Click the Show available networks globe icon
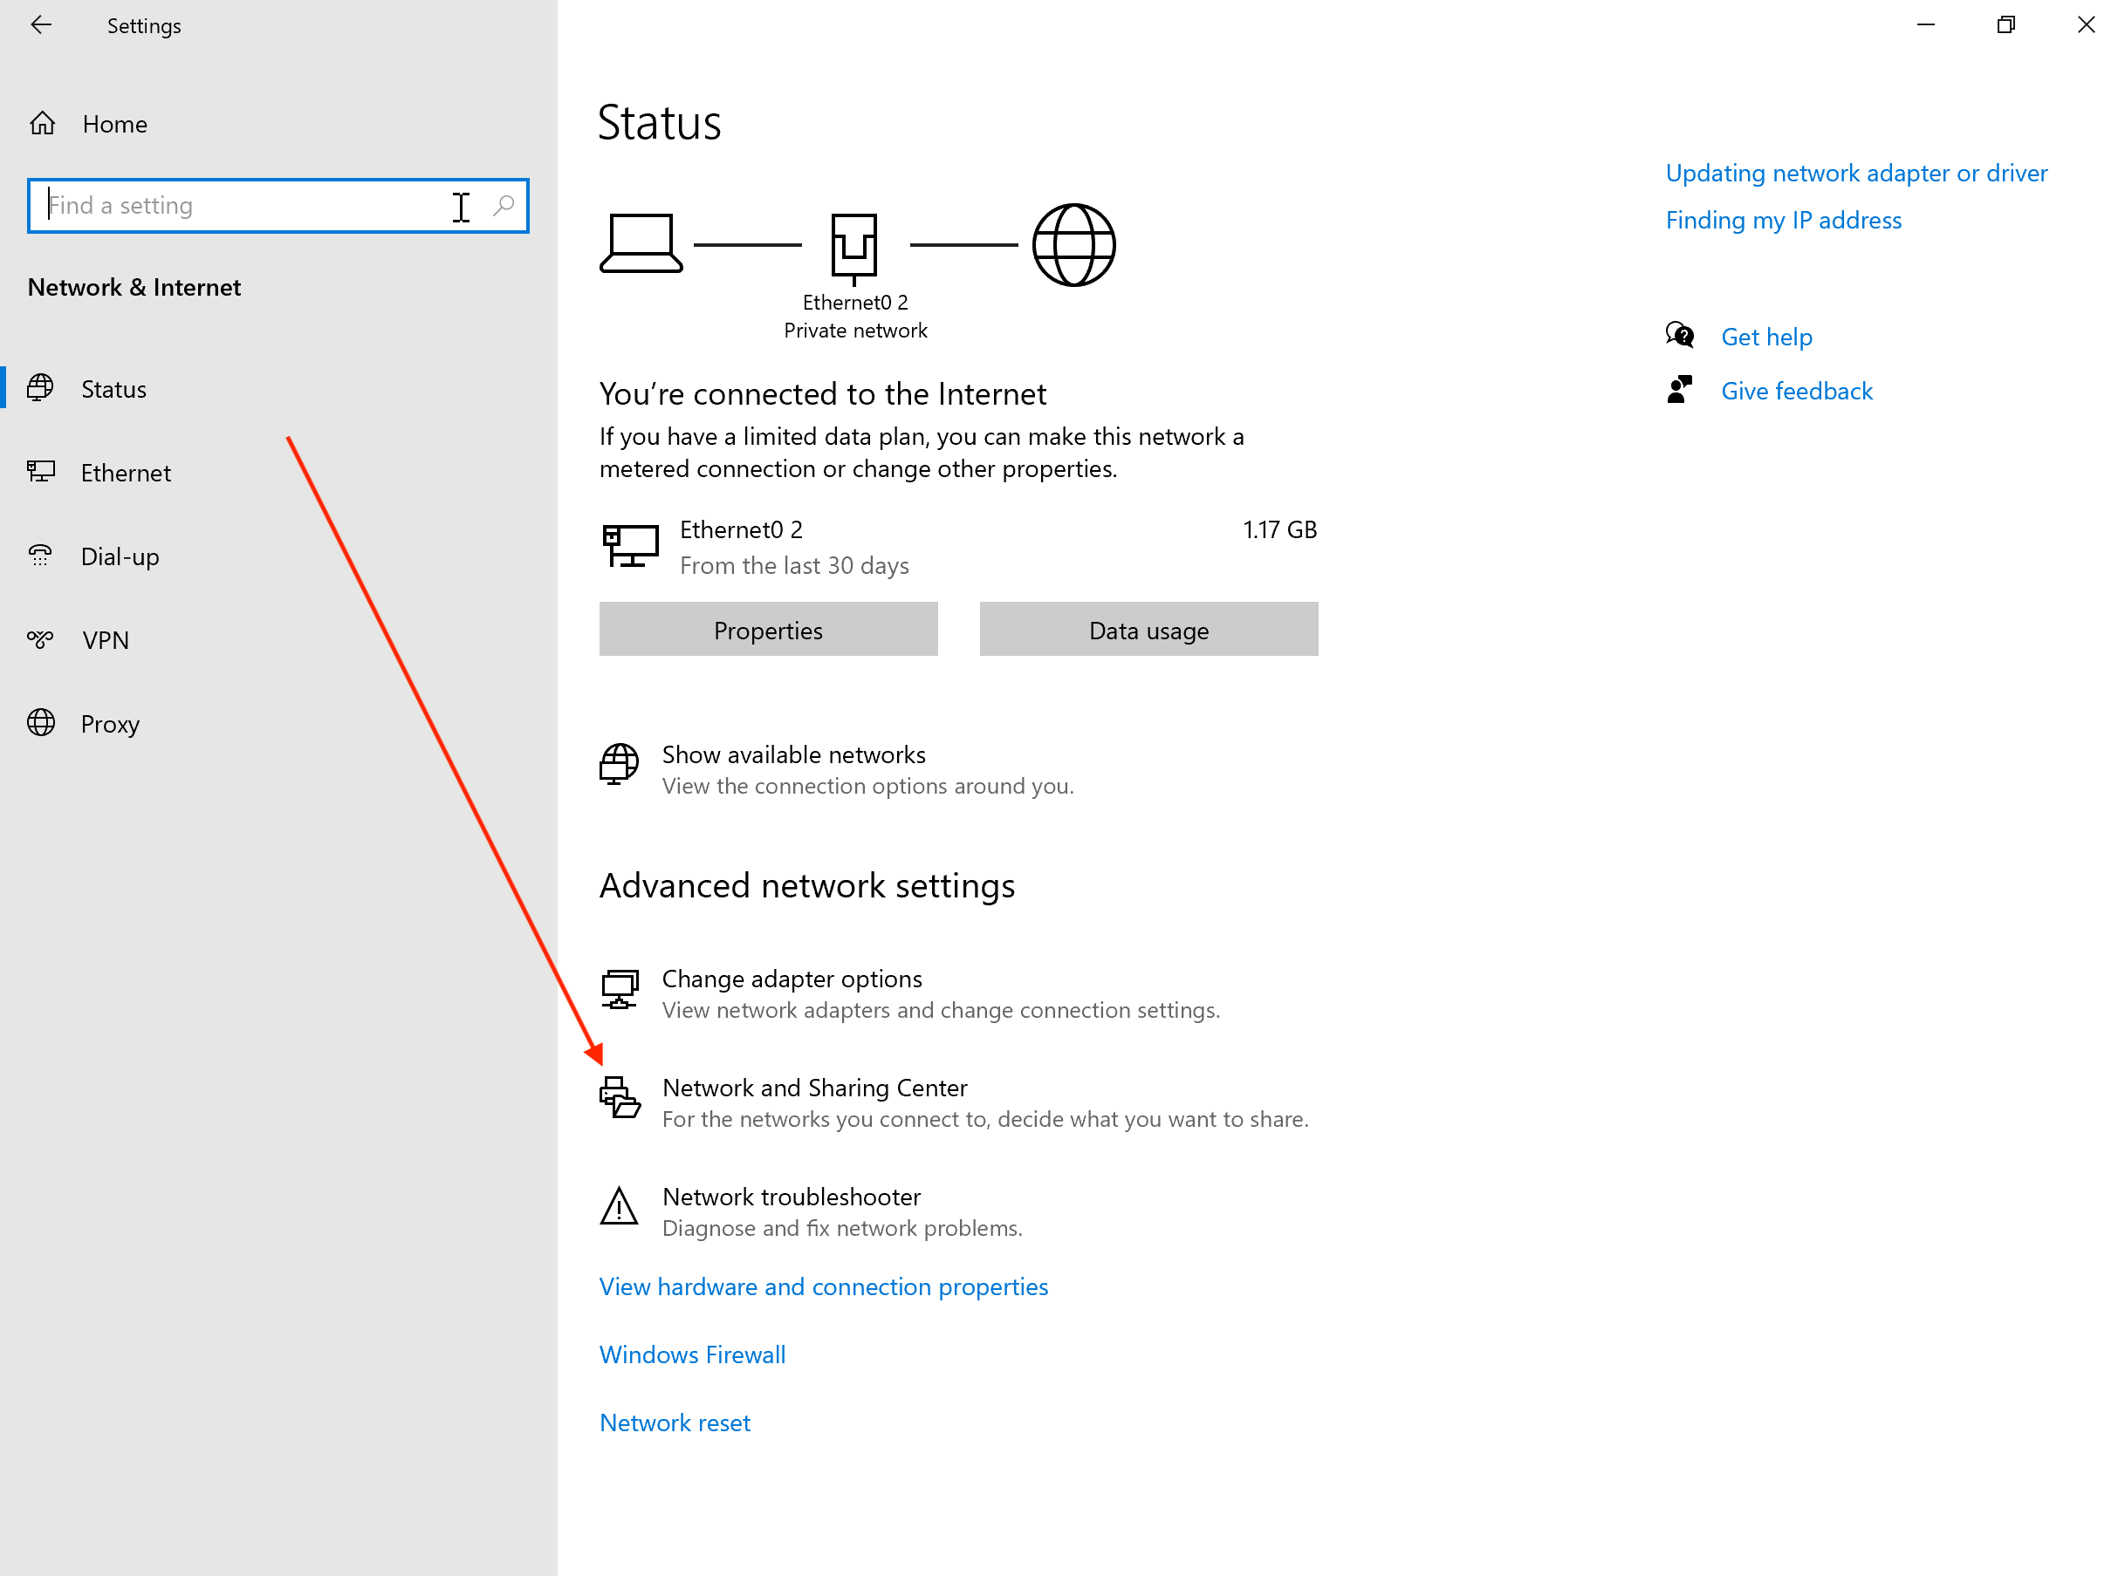The width and height of the screenshot is (2125, 1576). [x=619, y=765]
